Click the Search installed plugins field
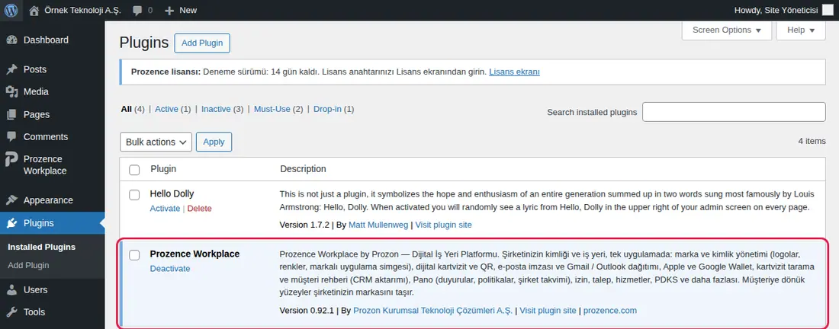The width and height of the screenshot is (839, 329). point(734,112)
